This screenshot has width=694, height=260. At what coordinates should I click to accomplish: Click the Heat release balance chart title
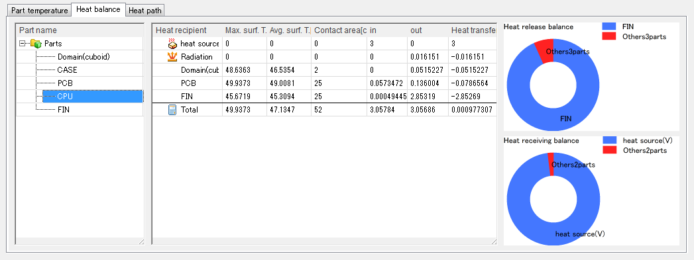pos(538,26)
